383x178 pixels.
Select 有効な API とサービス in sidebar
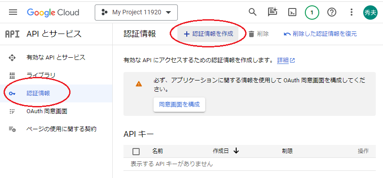[56, 58]
